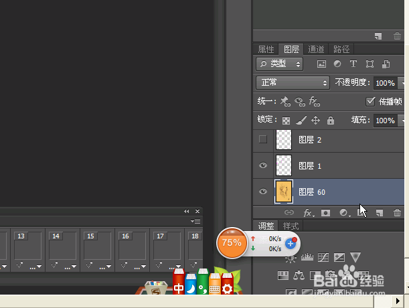The height and width of the screenshot is (308, 409).
Task: Toggle unify layer visibility icon
Action: click(300, 102)
